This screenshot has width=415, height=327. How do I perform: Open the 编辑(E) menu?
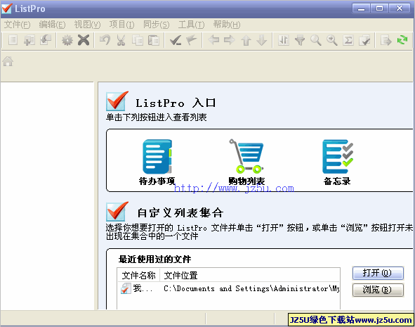tap(52, 25)
